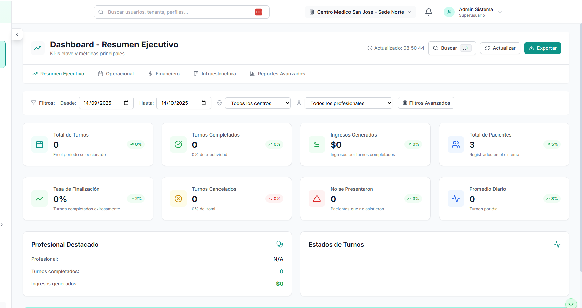Open the Todos los profesionales dropdown

click(x=348, y=103)
